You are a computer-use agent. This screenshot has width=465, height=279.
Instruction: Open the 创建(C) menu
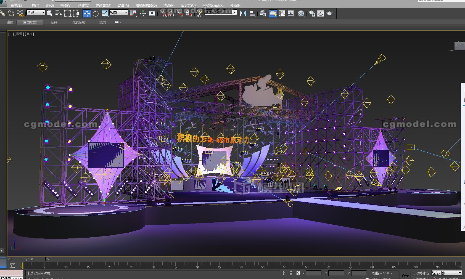(x=84, y=5)
